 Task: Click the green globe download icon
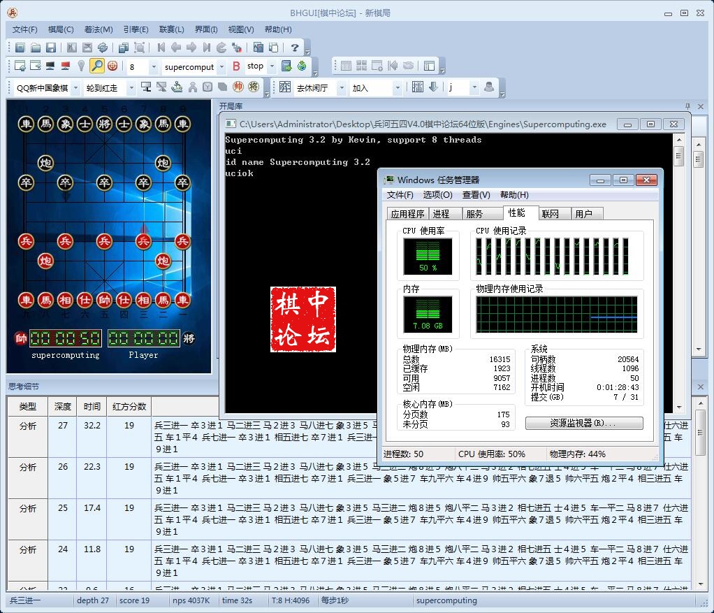click(301, 66)
